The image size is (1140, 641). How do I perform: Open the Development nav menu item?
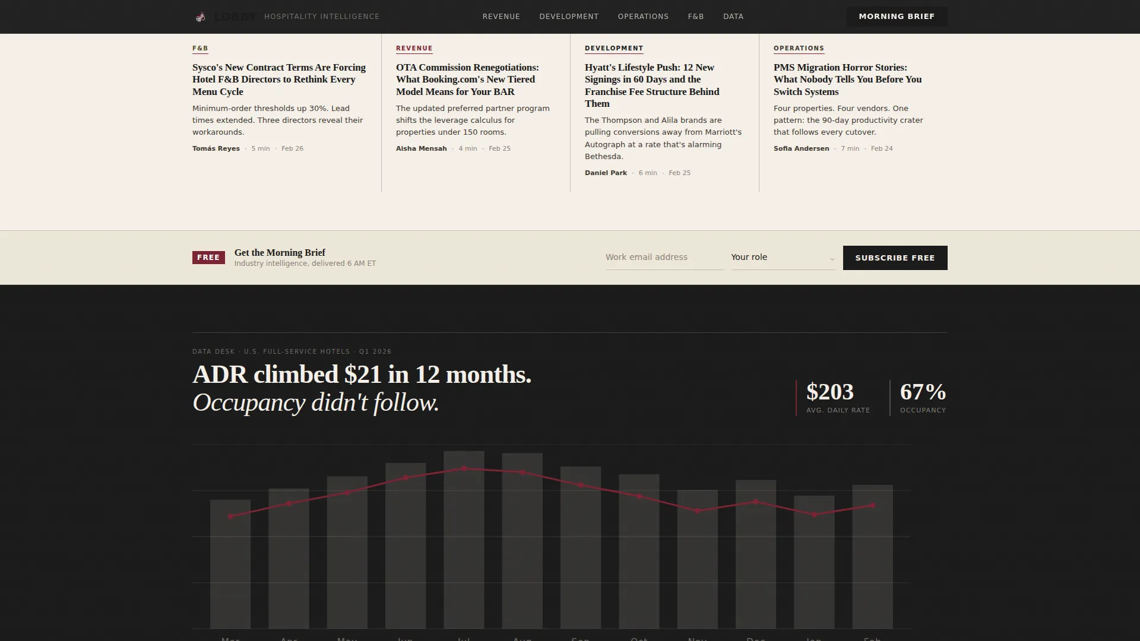[569, 17]
